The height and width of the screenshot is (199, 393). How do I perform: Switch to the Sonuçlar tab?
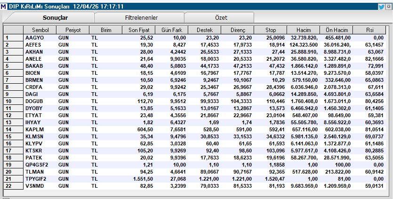tap(55, 18)
